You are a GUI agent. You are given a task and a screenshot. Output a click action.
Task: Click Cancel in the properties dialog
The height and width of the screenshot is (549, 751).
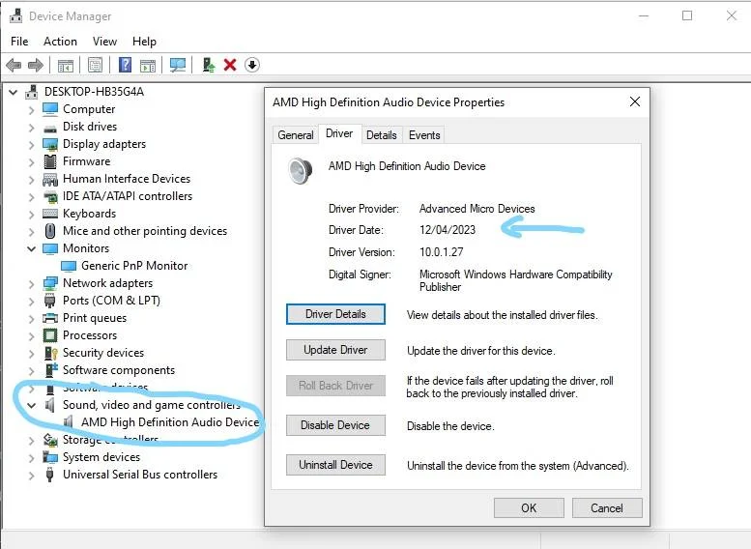[x=607, y=507]
